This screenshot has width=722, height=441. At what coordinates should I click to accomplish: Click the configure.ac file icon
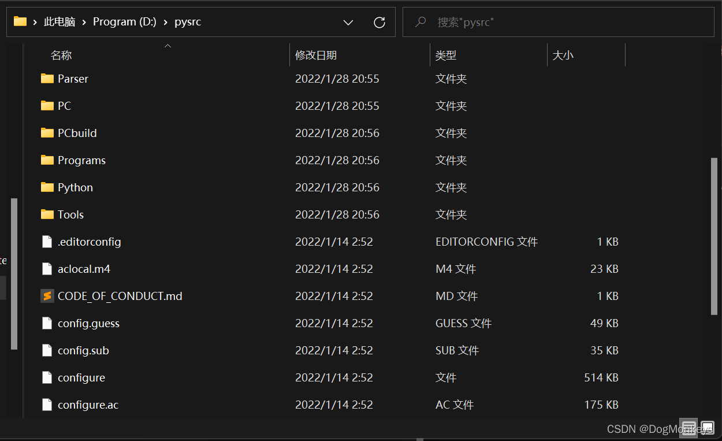pyautogui.click(x=47, y=405)
